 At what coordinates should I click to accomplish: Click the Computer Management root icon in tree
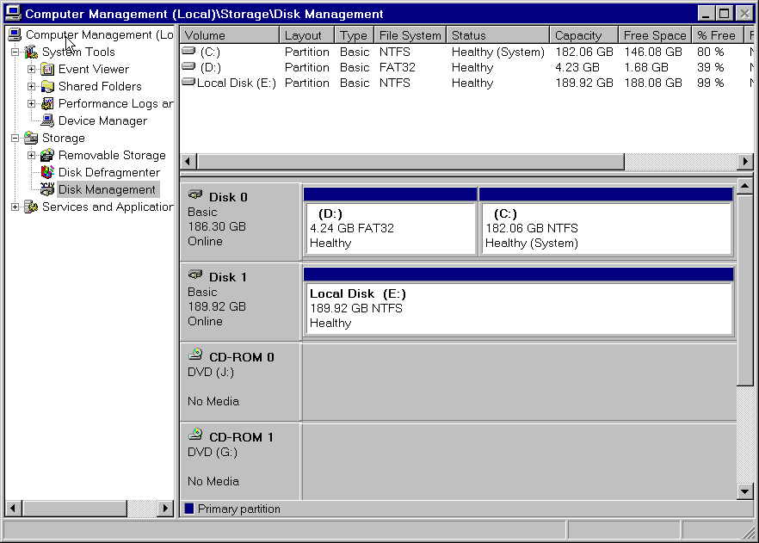(15, 34)
